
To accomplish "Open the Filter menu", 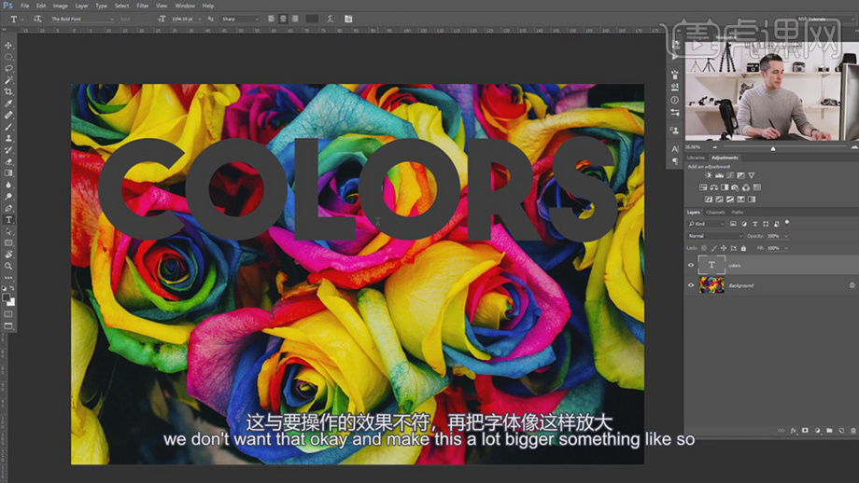I will (x=142, y=6).
